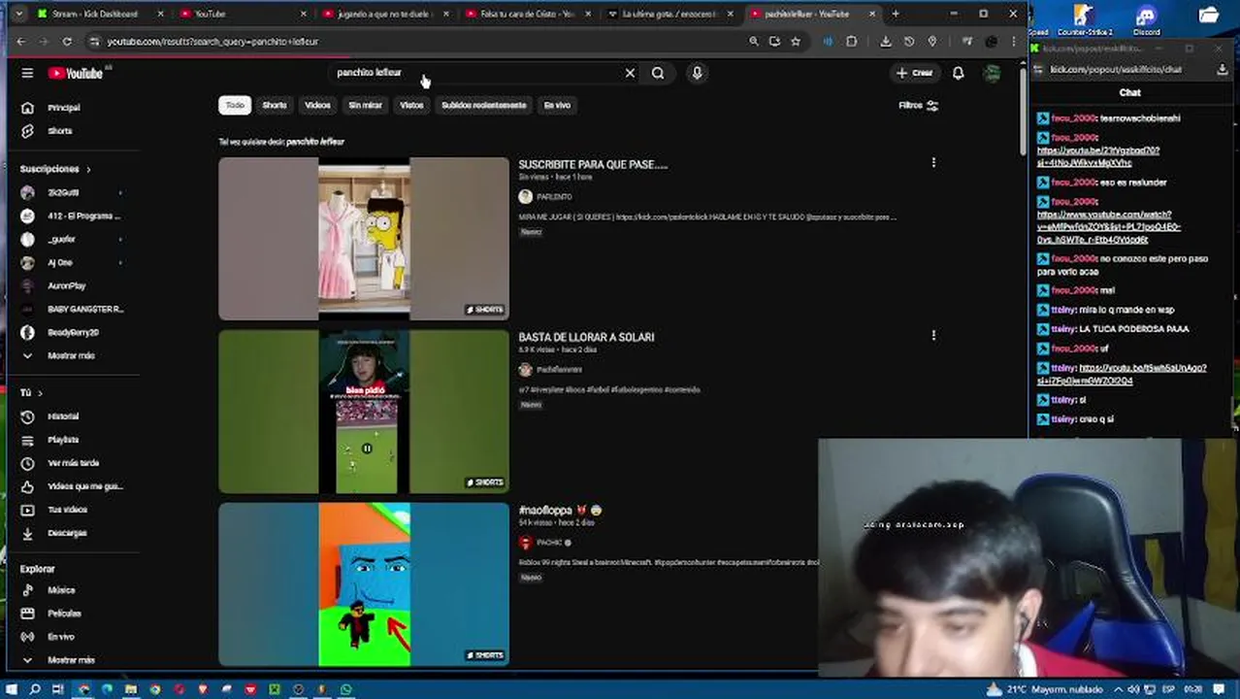The height and width of the screenshot is (699, 1240).
Task: Click the browser address bar URL
Action: tap(212, 42)
